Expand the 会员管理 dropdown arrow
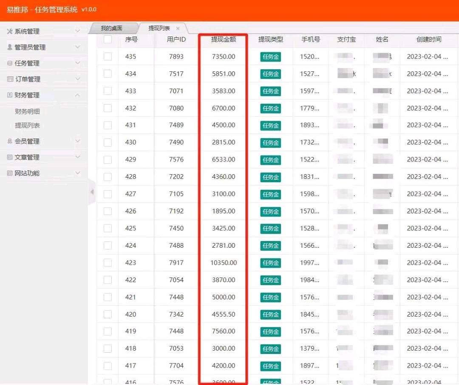The image size is (459, 385). click(78, 141)
